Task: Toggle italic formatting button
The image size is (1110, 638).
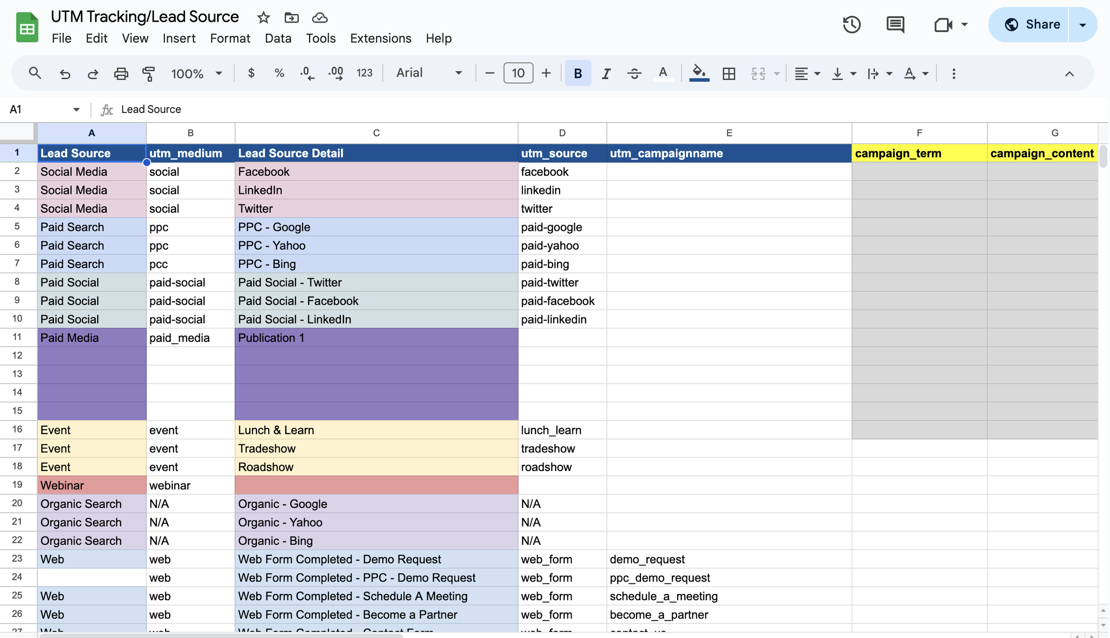Action: pos(606,73)
